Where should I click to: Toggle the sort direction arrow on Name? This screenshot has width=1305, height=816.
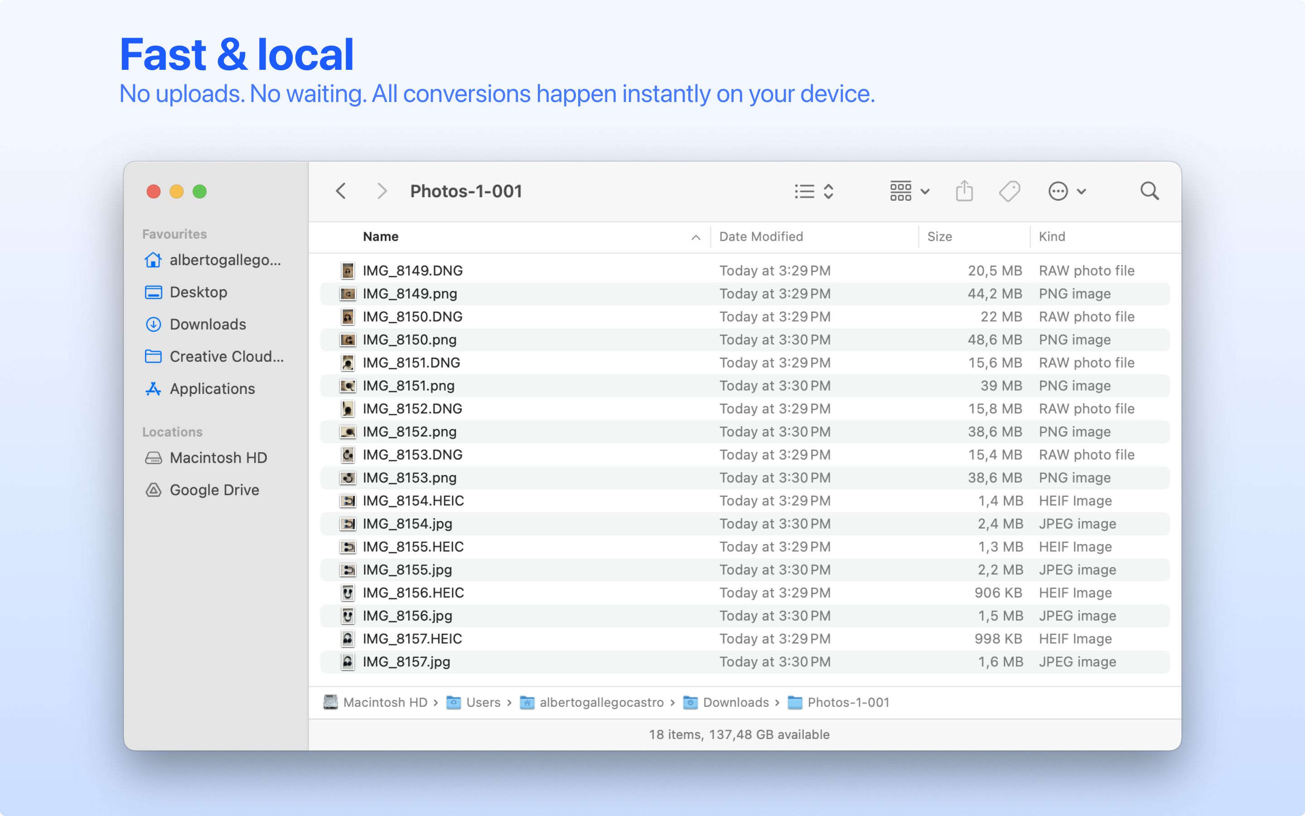(x=696, y=238)
